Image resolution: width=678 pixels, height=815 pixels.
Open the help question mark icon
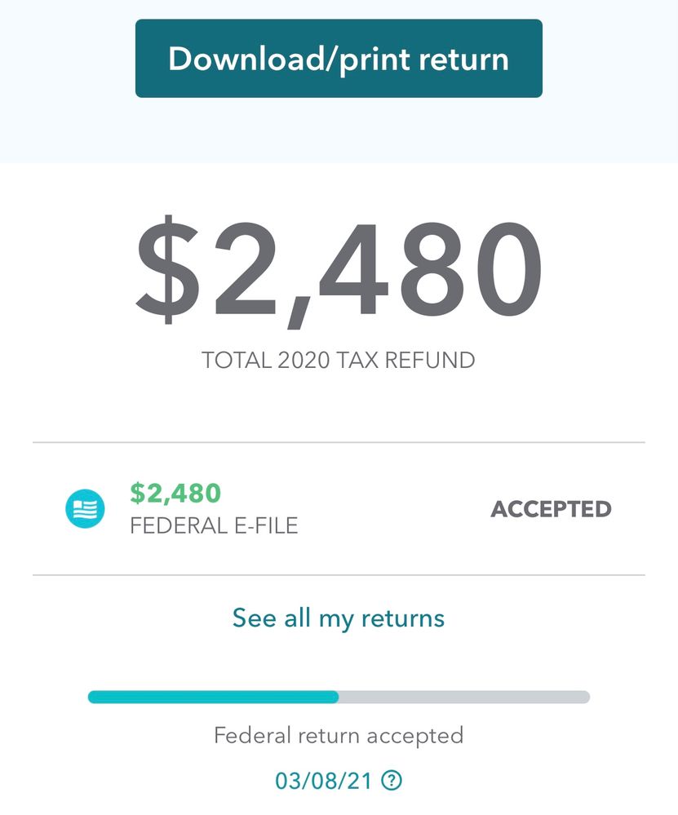tap(392, 781)
